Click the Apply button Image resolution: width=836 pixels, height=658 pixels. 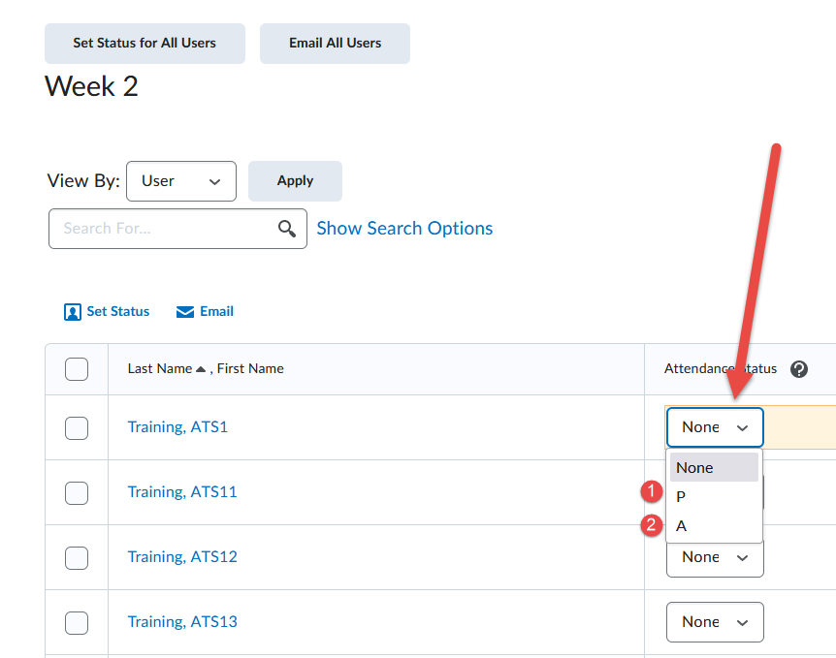point(295,181)
